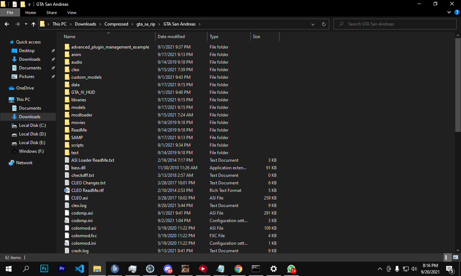This screenshot has height=276, width=461.
Task: Expand chevron after GTA San Andreas breadcrumb
Action: [200, 24]
